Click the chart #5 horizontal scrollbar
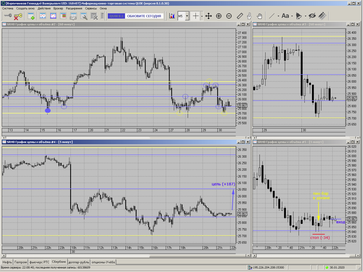 click(306, 256)
